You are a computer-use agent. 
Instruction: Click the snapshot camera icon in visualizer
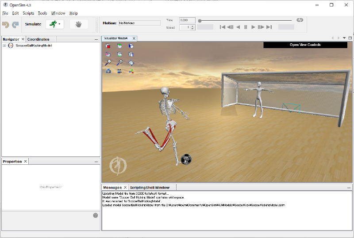108,71
